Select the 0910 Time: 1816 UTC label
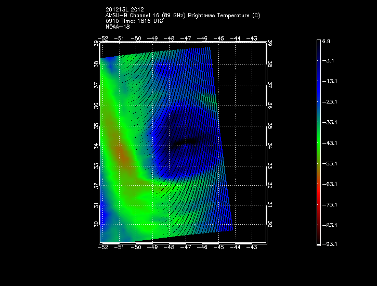 point(134,21)
